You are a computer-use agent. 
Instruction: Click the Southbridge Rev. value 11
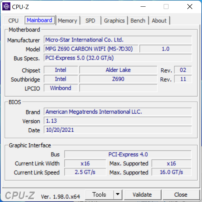coord(183,79)
